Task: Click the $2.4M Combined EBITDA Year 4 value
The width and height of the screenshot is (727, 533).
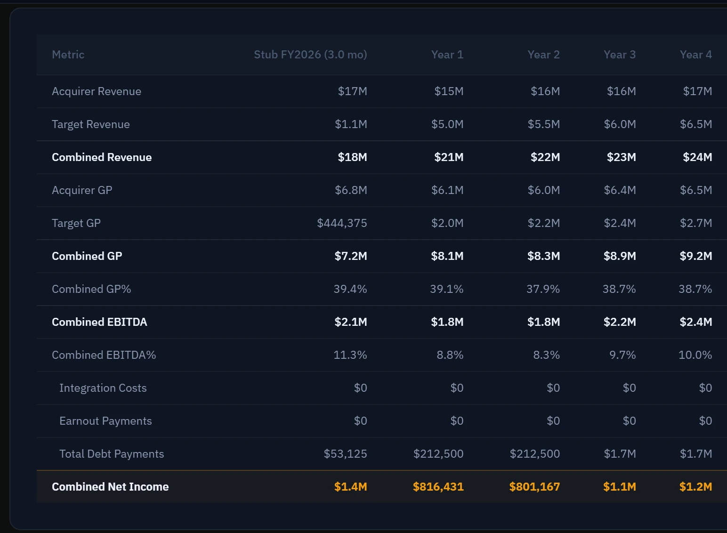Action: pyautogui.click(x=696, y=322)
